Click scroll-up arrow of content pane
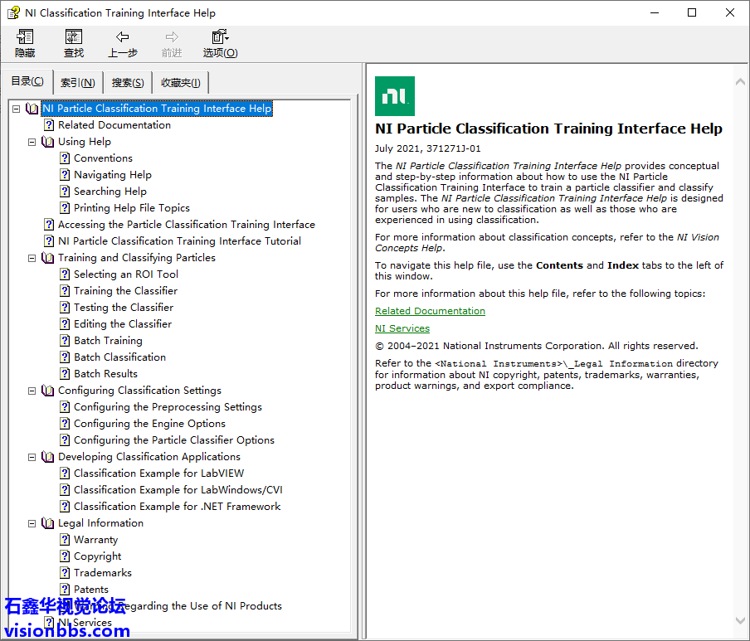The width and height of the screenshot is (750, 641). (740, 82)
